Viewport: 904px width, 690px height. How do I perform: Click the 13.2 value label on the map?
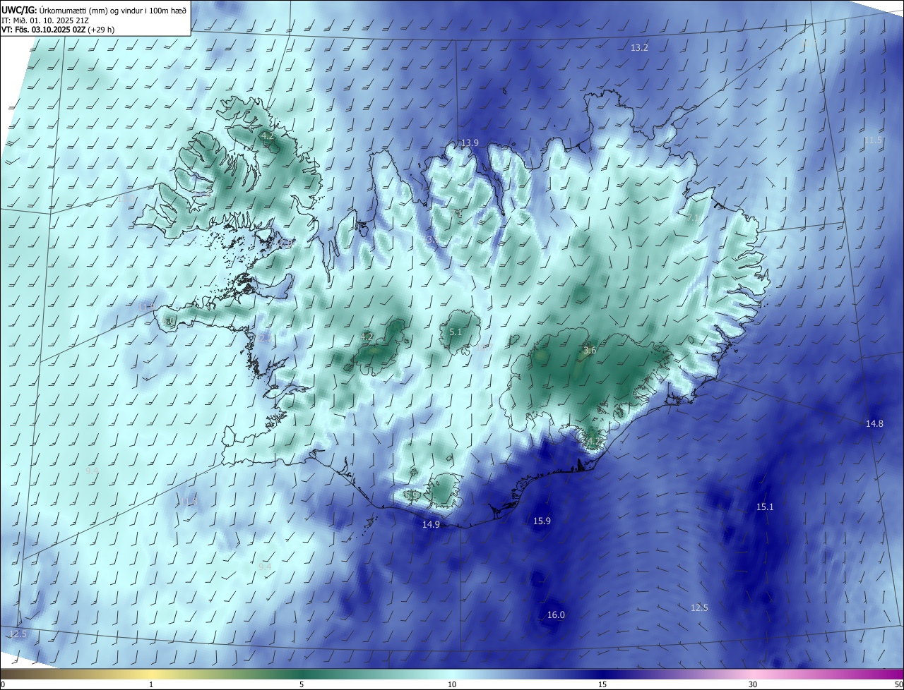[x=639, y=47]
